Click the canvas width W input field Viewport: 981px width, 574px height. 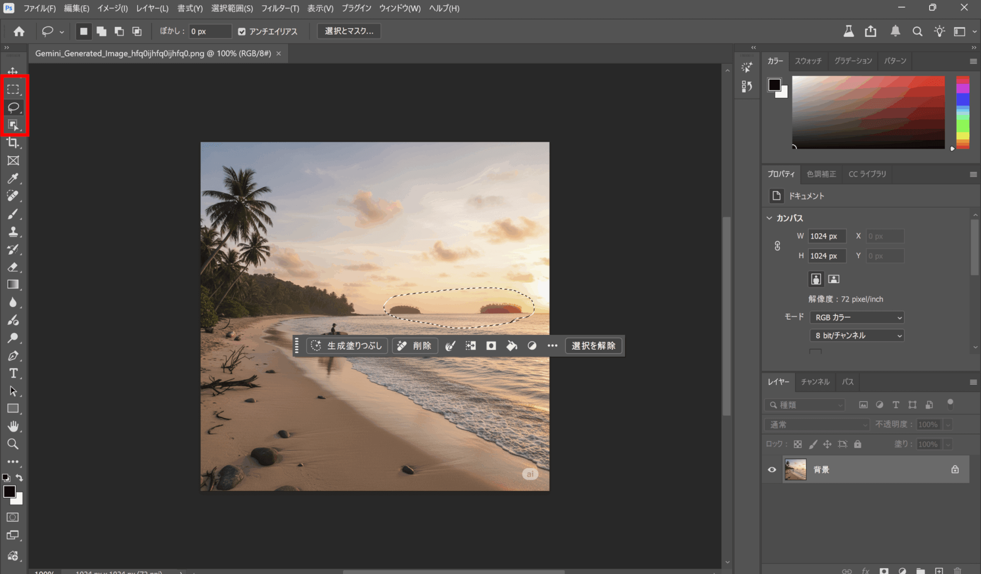[826, 236]
